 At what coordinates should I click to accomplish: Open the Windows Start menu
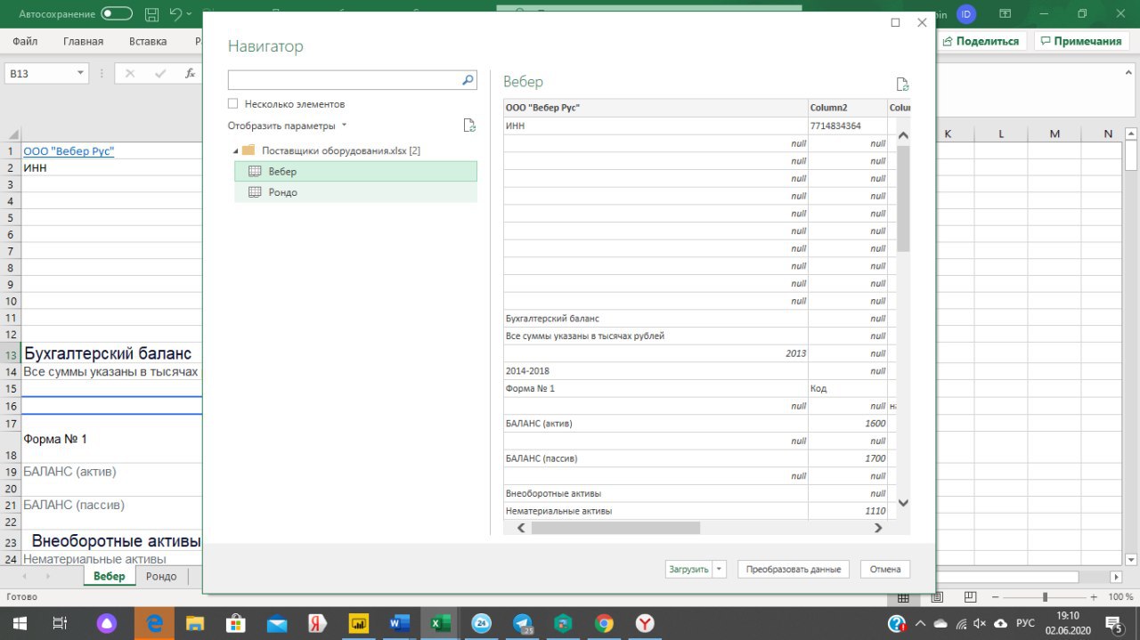coord(19,623)
